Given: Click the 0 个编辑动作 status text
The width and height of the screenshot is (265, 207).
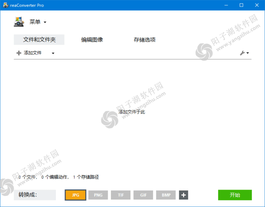Looking at the screenshot, I should 55,177.
